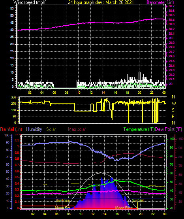
Task: Click hour '06' under the windspeed chart
Action: pyautogui.click(x=54, y=93)
